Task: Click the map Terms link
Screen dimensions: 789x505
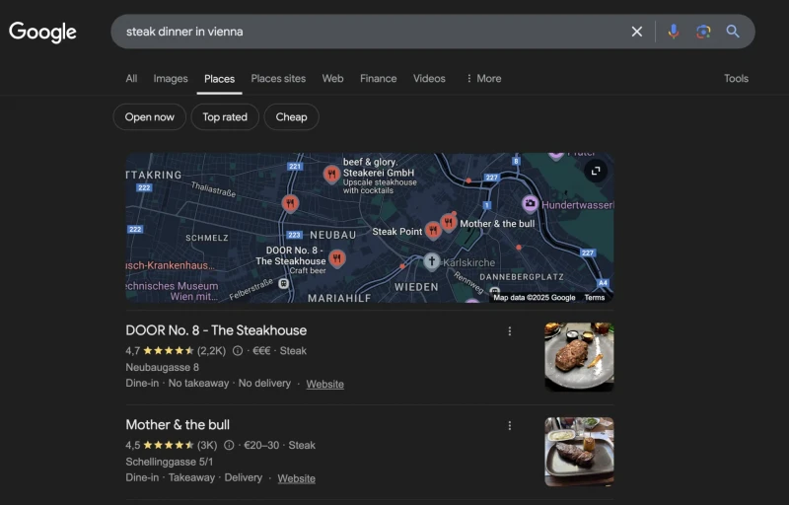Action: click(595, 297)
